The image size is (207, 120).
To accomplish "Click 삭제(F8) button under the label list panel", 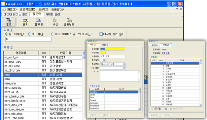I will tap(166, 115).
